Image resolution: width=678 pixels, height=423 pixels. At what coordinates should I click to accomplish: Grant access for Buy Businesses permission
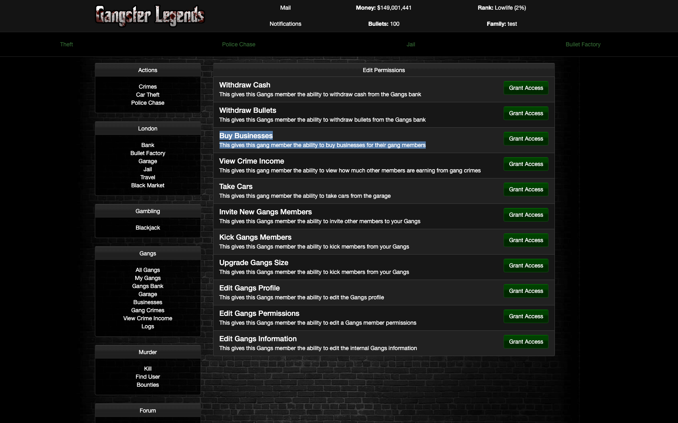tap(525, 139)
